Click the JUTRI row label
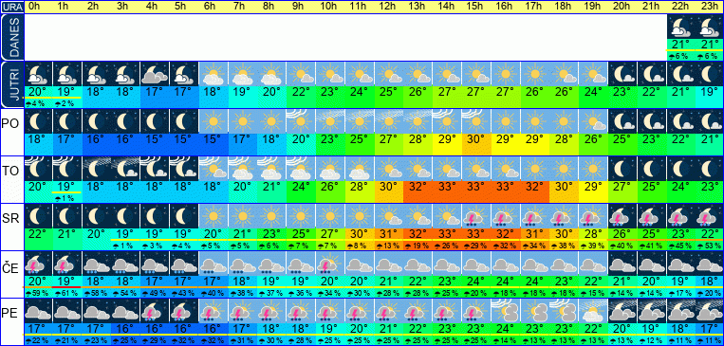724x346 pixels. pos(11,85)
